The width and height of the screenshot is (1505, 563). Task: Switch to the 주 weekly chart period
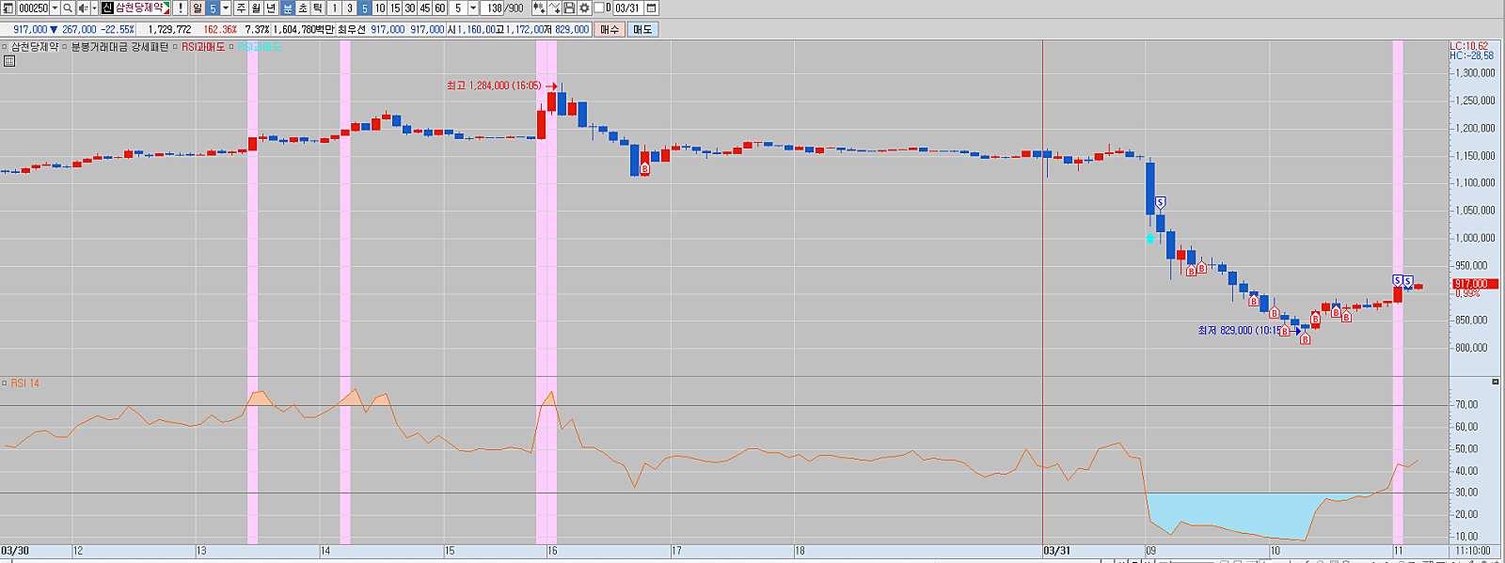pos(241,8)
